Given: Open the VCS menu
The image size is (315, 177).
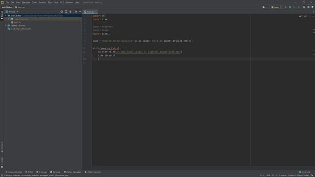Looking at the screenshot, I should point(62,2).
